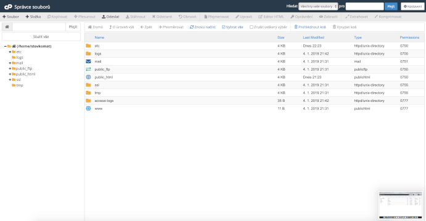The height and width of the screenshot is (221, 426).
Task: Click the Přejmenovat rename tool
Action: (216, 17)
